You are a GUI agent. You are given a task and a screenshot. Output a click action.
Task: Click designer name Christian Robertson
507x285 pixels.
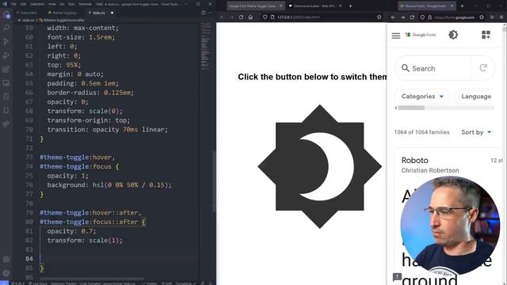[x=430, y=170]
